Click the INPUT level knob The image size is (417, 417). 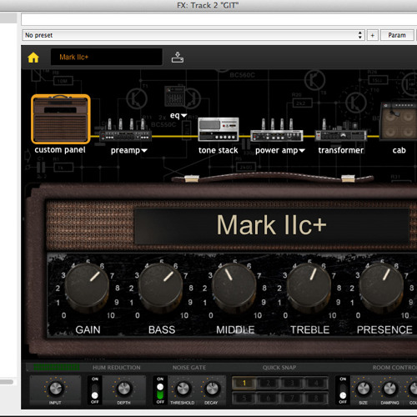pos(56,389)
